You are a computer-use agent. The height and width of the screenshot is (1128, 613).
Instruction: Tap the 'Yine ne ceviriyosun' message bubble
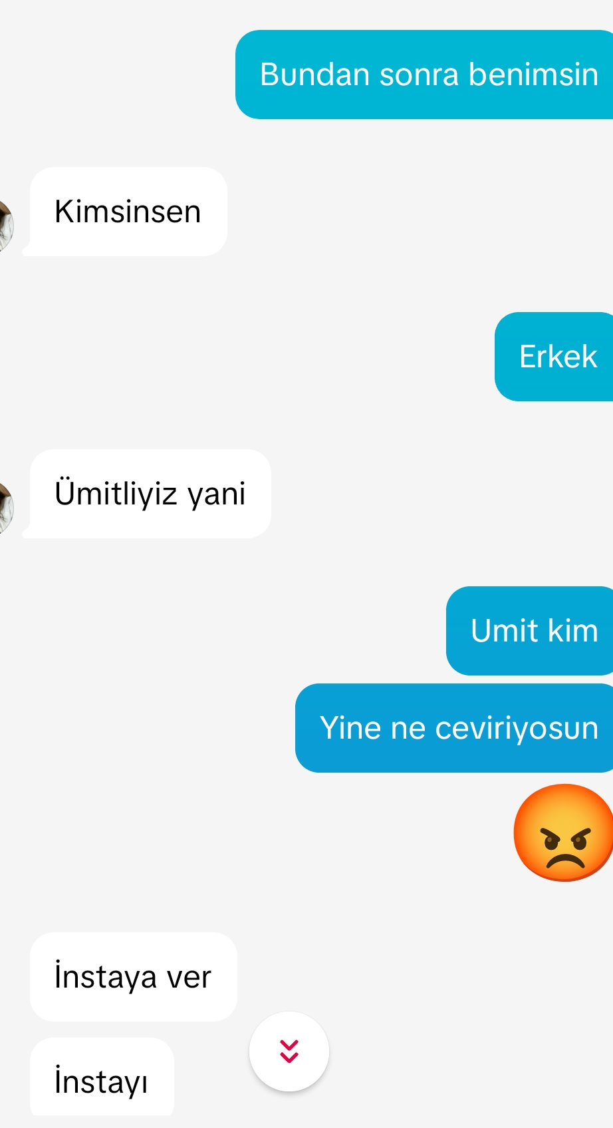(454, 728)
